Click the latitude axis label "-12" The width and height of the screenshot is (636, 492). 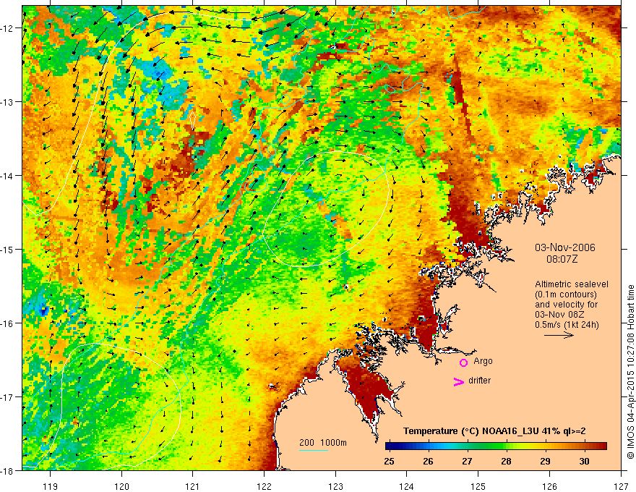point(6,28)
